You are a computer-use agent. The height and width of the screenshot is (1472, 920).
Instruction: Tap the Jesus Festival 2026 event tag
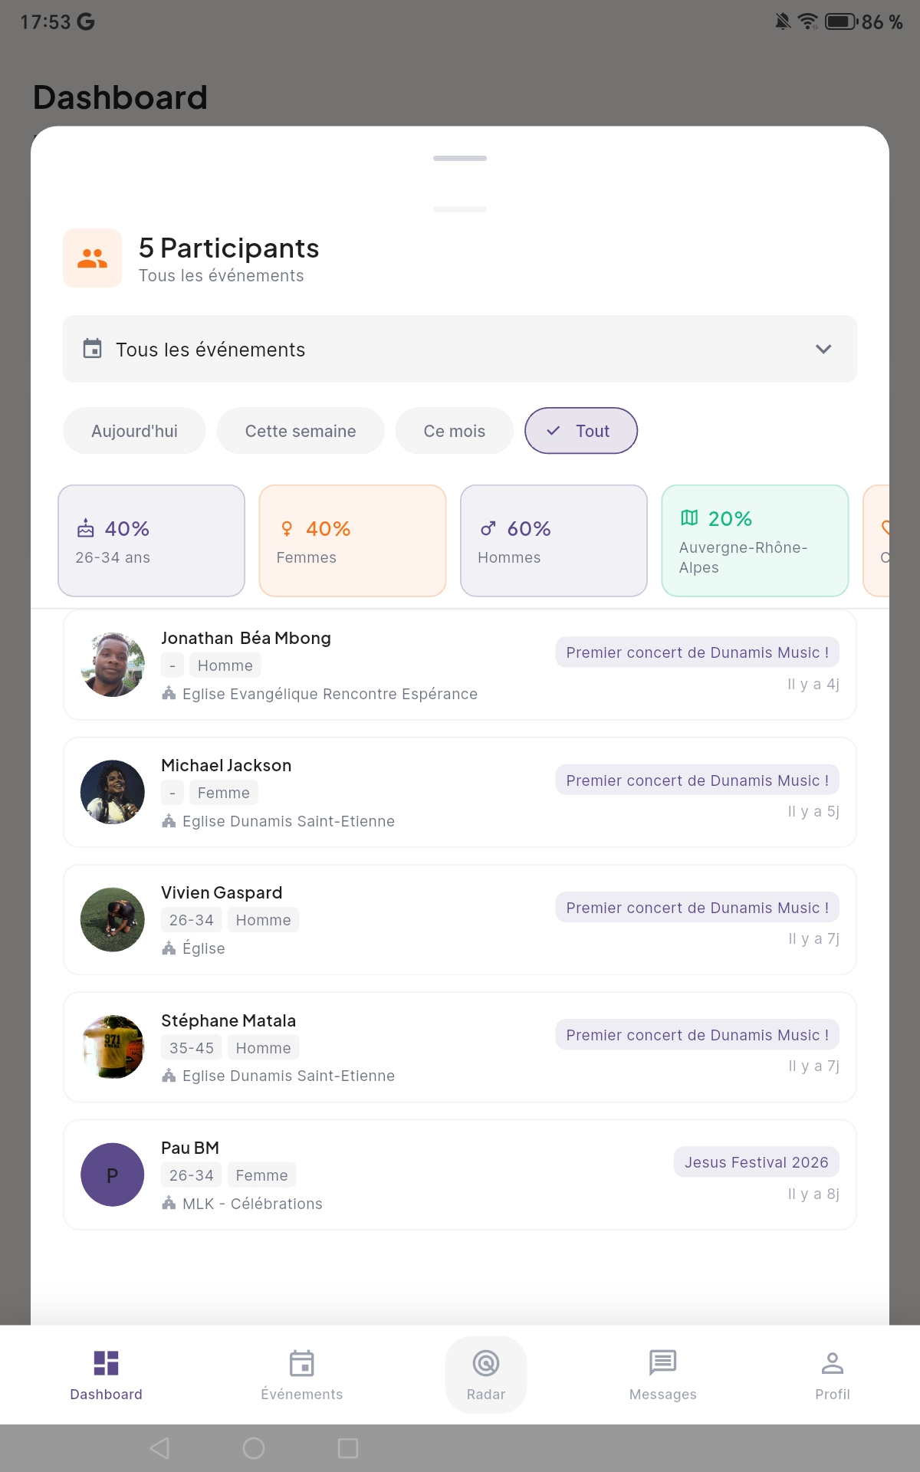click(x=756, y=1162)
